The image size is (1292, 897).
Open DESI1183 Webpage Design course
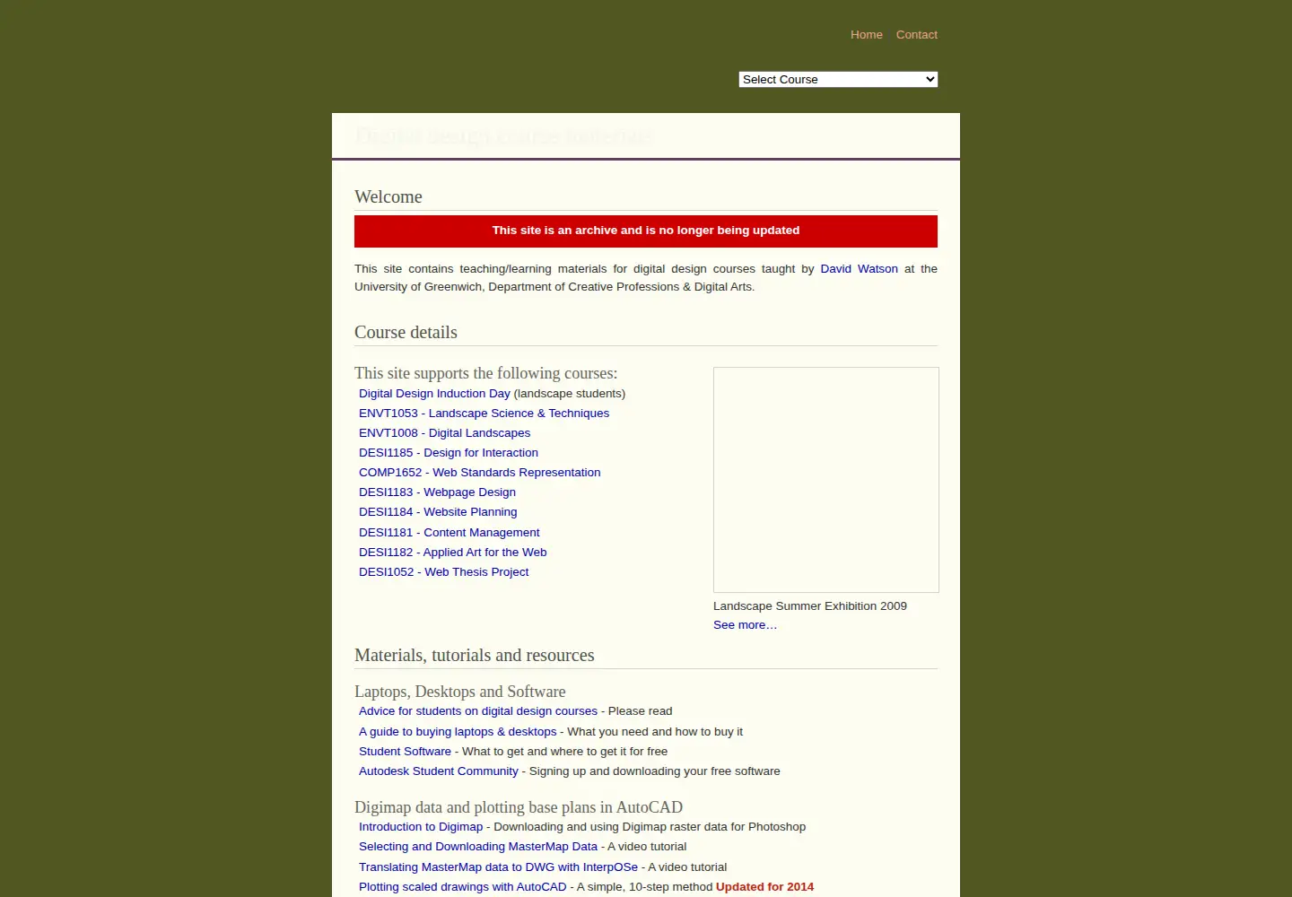(x=437, y=492)
